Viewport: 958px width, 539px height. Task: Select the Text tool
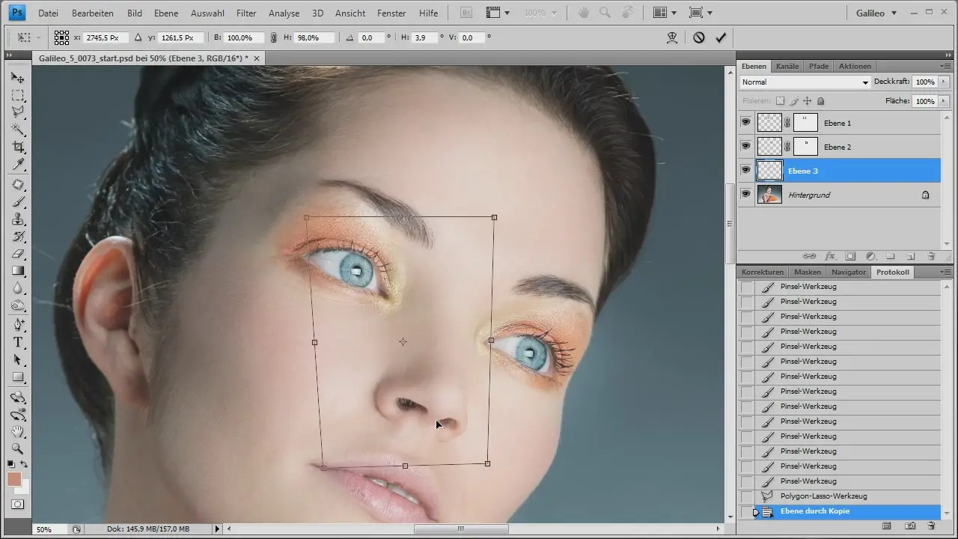[x=18, y=342]
